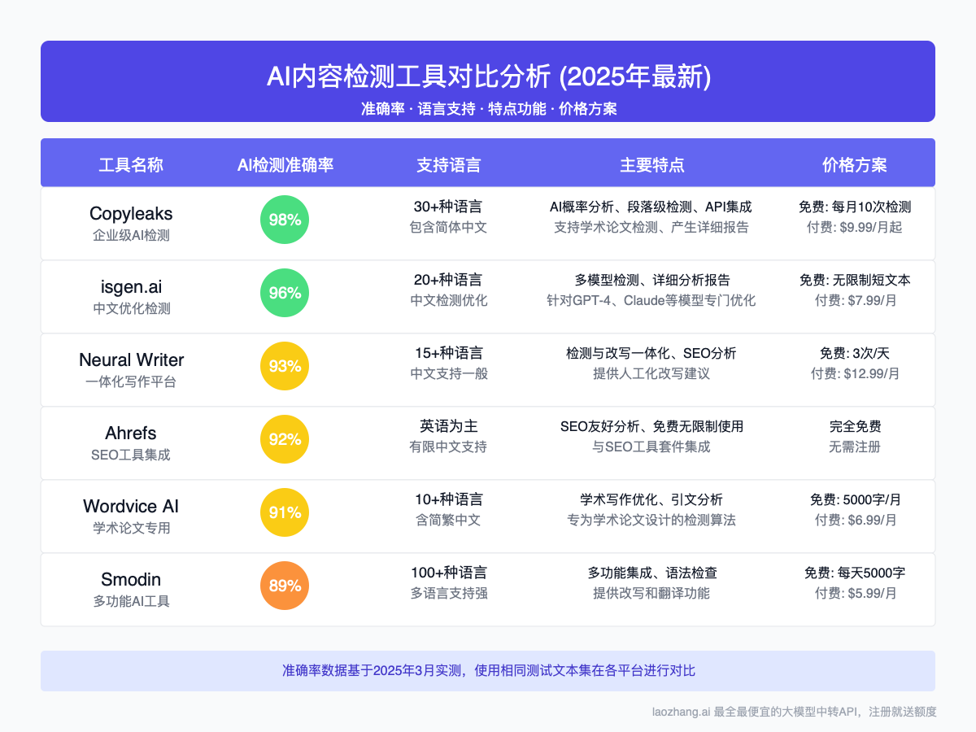Viewport: 976px width, 732px height.
Task: Click the 中文支持一般 text
Action: click(x=448, y=373)
